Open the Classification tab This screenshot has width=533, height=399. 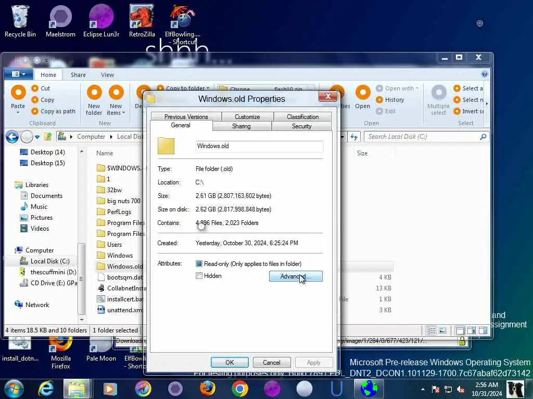click(x=302, y=117)
